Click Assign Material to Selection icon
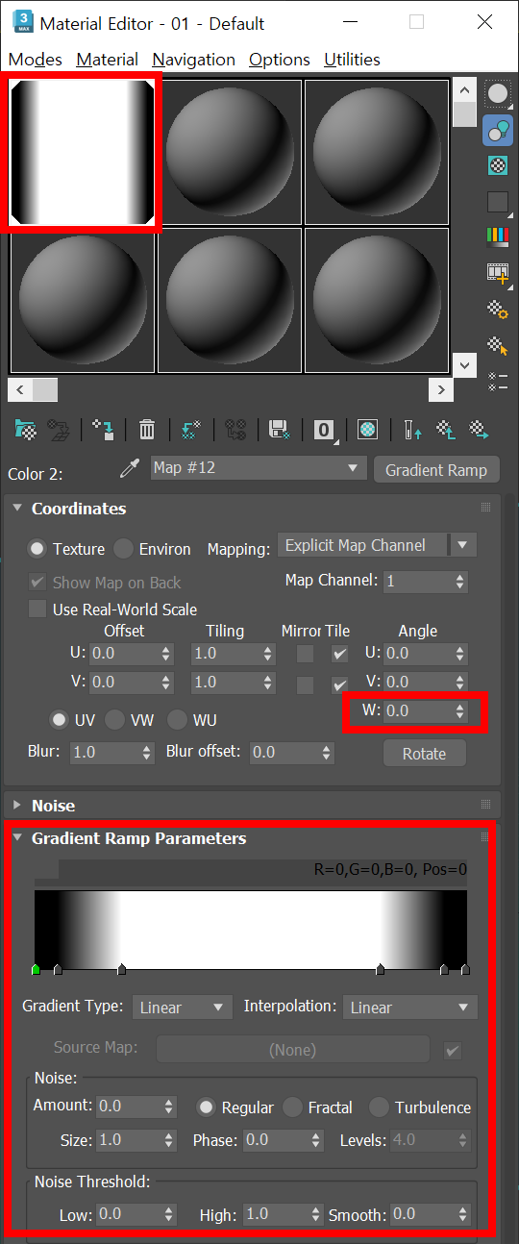The height and width of the screenshot is (1244, 519). pyautogui.click(x=103, y=430)
